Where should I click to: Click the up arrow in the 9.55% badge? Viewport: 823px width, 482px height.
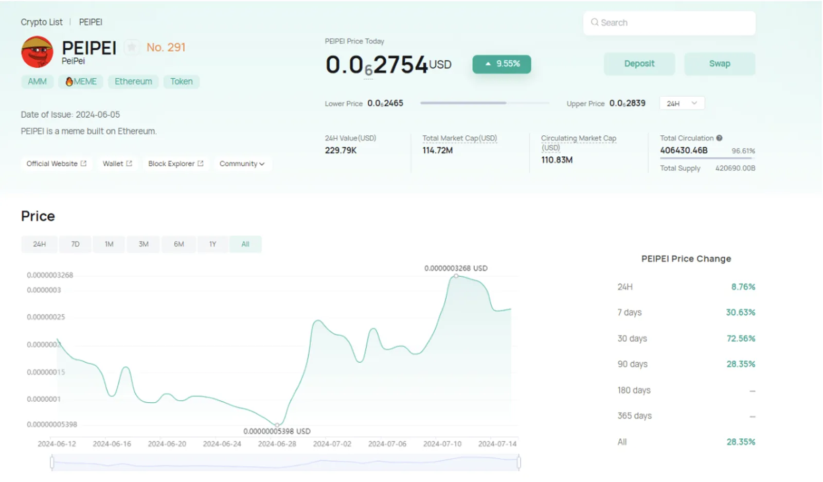pos(488,64)
